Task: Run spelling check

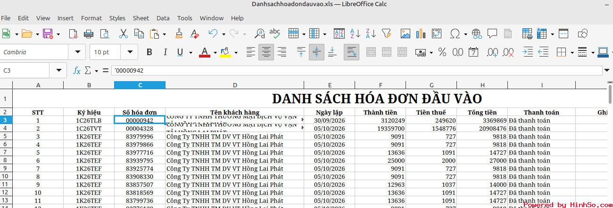Action: pos(274,33)
